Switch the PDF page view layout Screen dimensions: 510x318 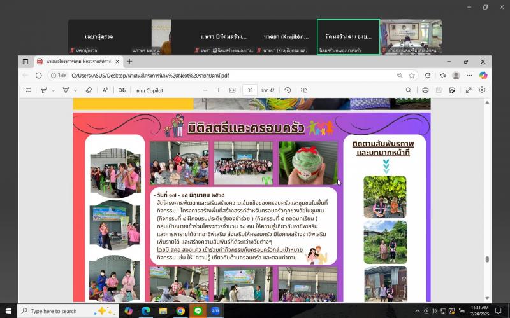tap(304, 90)
